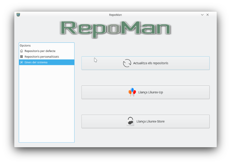This screenshot has height=164, width=231.
Task: Click the Lliurex-Store shopping bag icon
Action: (x=131, y=122)
